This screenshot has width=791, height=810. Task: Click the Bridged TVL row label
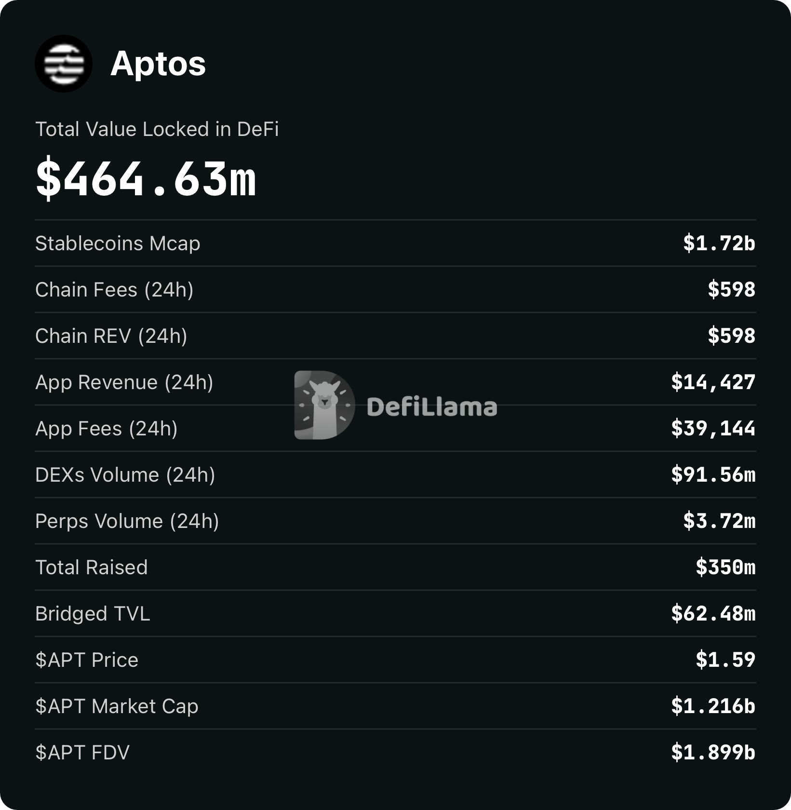[x=93, y=614]
